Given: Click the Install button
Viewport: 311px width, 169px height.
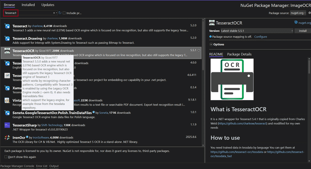Looking at the screenshot, I should click(303, 31).
